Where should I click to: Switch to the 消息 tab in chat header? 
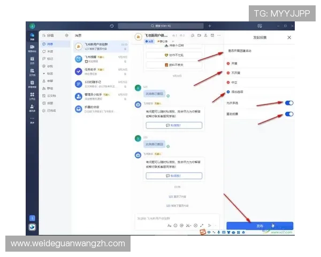coord(149,41)
